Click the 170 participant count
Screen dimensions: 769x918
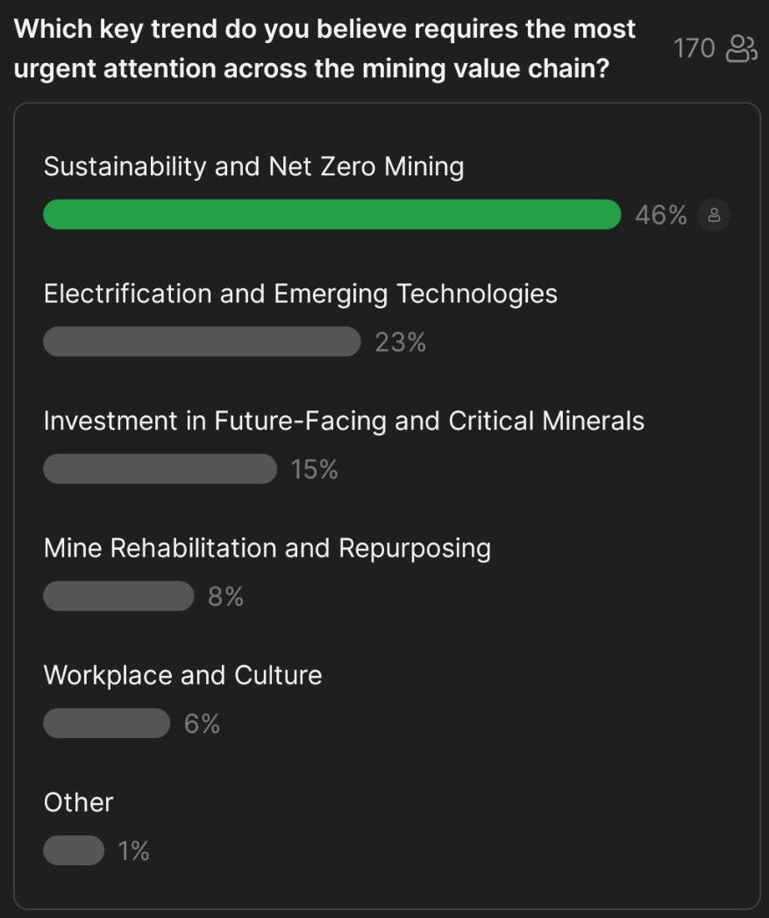click(694, 48)
